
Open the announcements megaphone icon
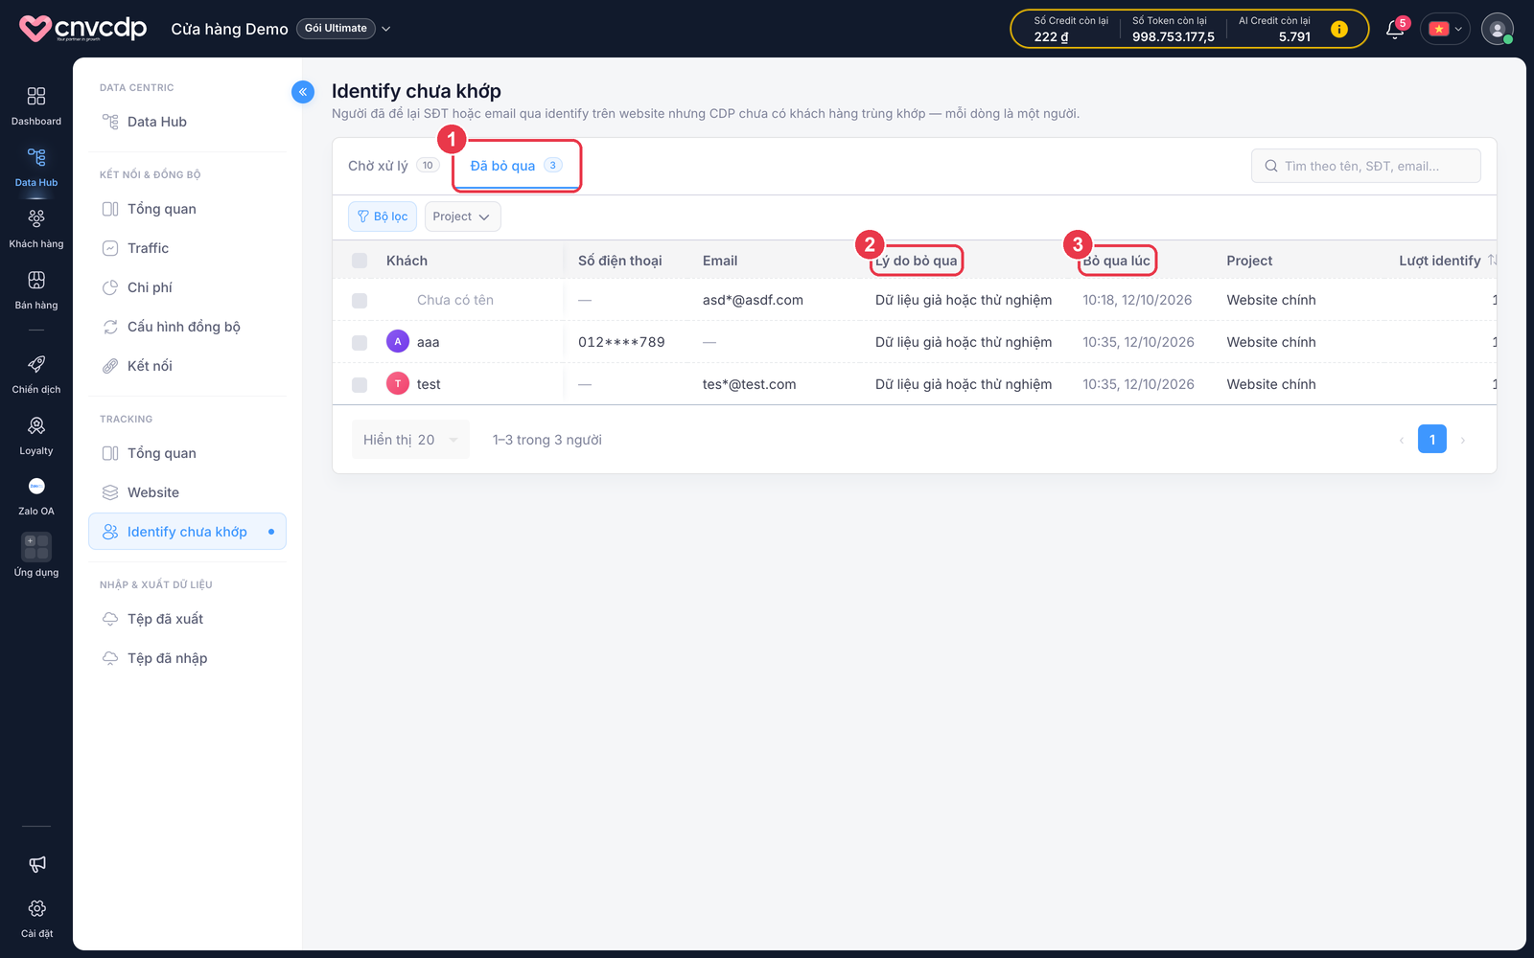pyautogui.click(x=37, y=864)
